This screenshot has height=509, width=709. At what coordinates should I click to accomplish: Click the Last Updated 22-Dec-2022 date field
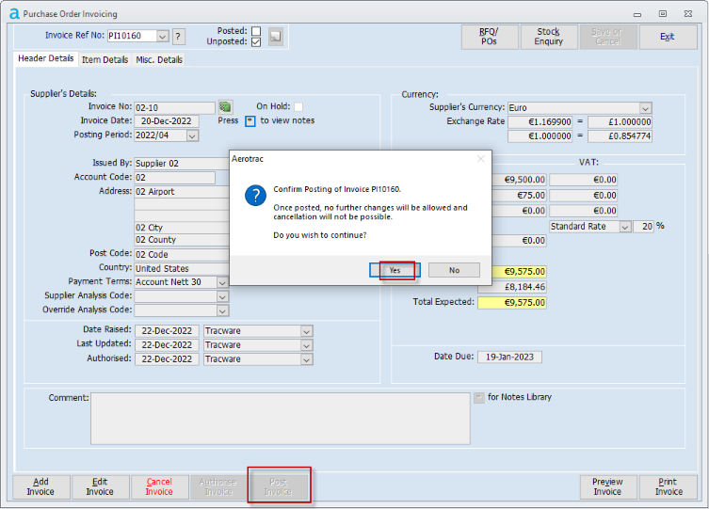pos(167,345)
